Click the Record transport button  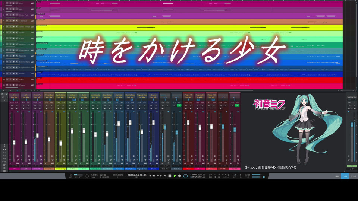coord(179,176)
